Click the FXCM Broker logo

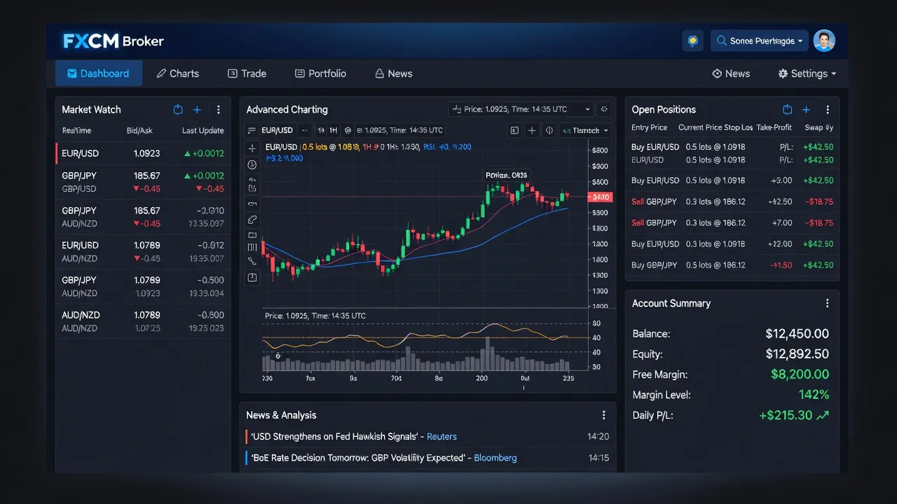click(x=114, y=41)
